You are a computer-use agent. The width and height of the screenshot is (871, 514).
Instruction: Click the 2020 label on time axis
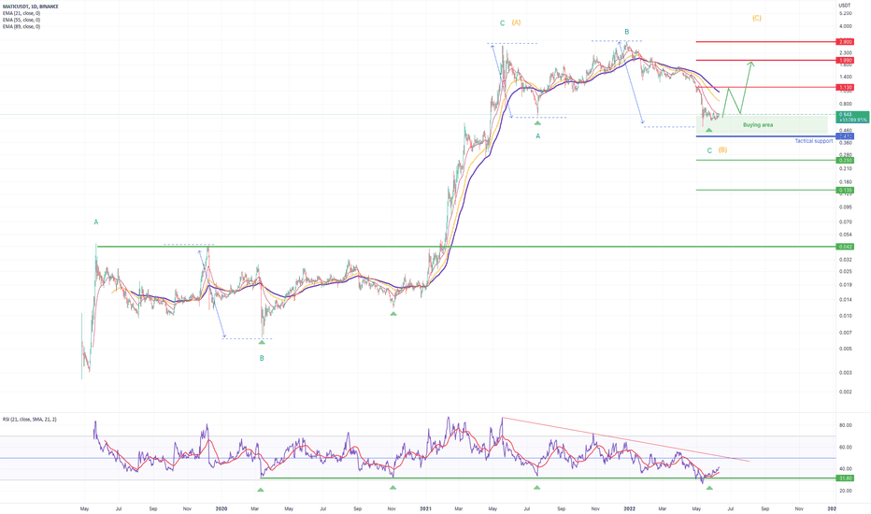pyautogui.click(x=221, y=508)
